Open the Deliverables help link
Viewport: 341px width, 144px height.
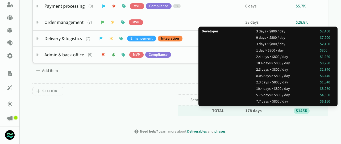pos(197,132)
